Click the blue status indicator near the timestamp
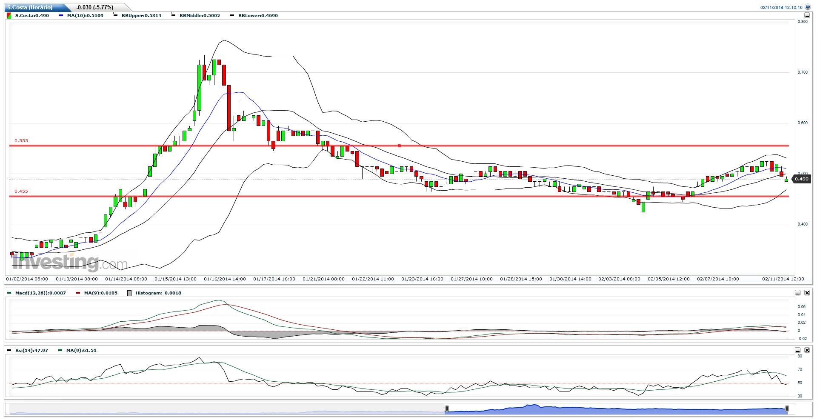This screenshot has width=817, height=420. click(808, 7)
